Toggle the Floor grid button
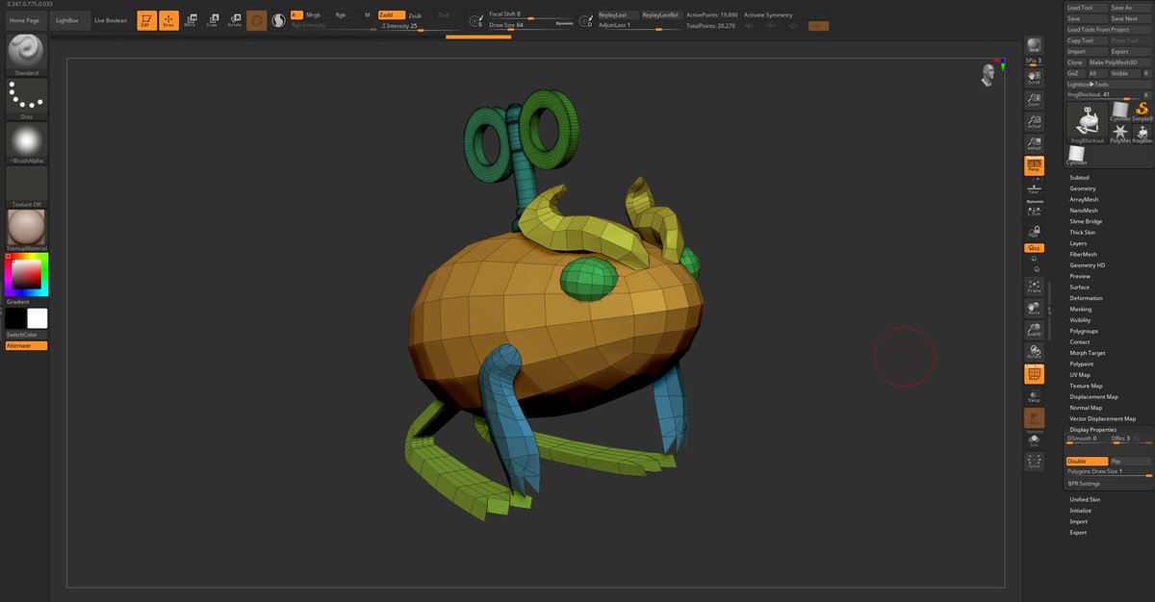 pos(1034,188)
